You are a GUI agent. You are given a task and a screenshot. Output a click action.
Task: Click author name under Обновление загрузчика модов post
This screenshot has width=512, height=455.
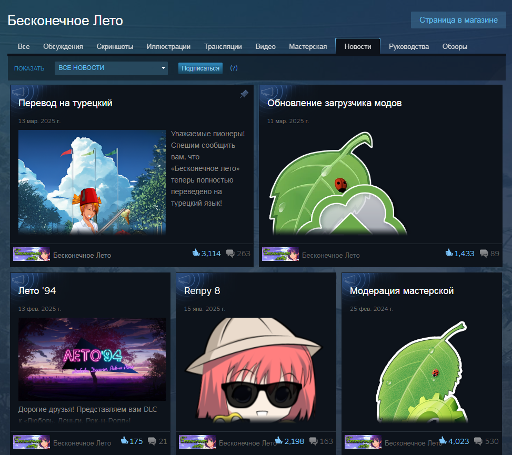click(331, 255)
